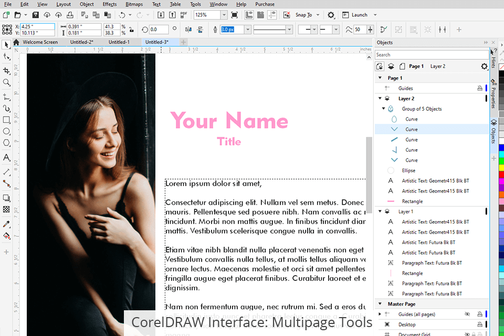The height and width of the screenshot is (336, 504).
Task: Select the Ellipse tool
Action: point(7,131)
